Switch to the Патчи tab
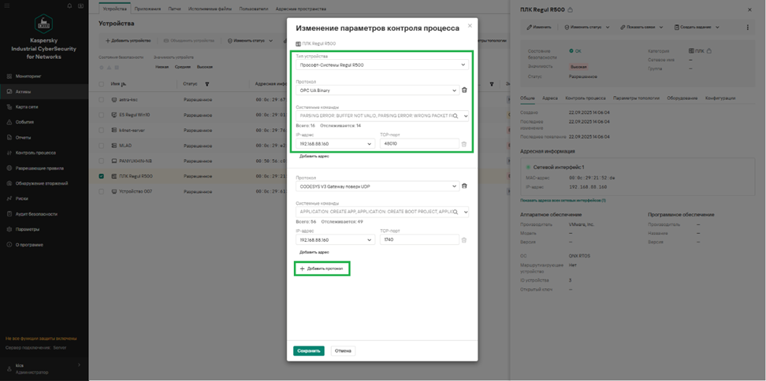 coord(174,9)
